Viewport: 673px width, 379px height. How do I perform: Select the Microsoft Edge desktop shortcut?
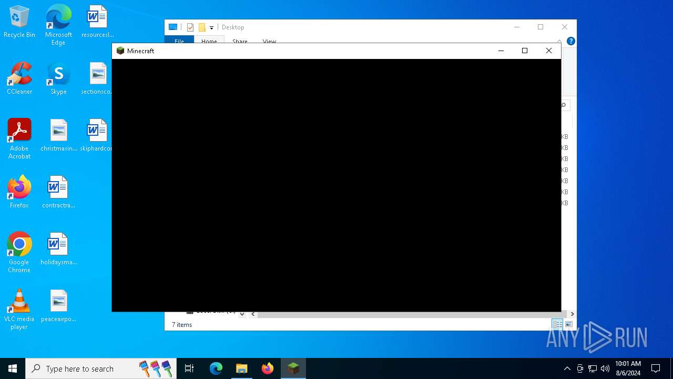[58, 25]
